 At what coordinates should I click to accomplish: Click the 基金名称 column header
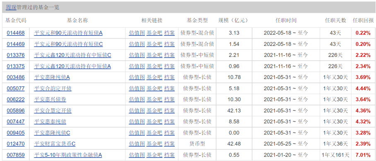77,21
